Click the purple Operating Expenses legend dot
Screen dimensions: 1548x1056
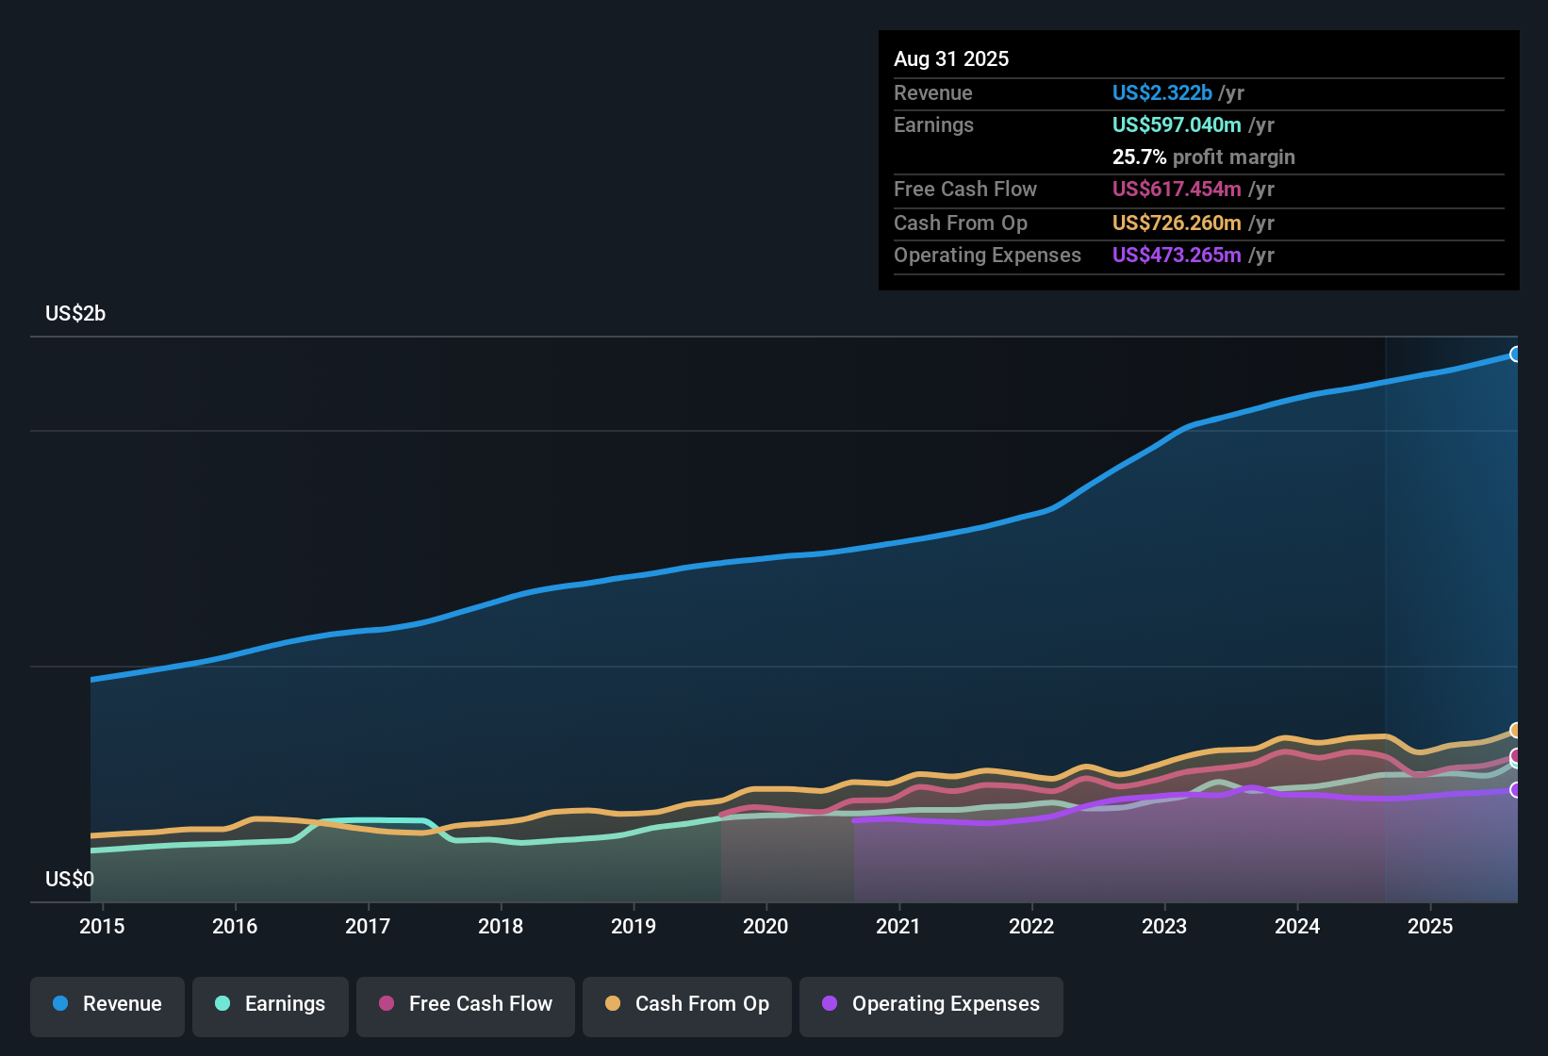(x=830, y=1004)
